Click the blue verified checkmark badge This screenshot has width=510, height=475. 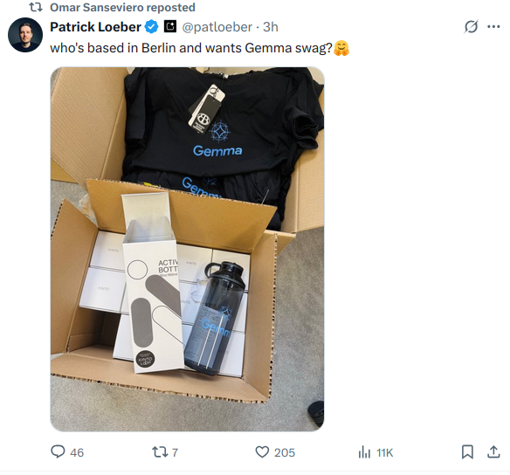[151, 27]
